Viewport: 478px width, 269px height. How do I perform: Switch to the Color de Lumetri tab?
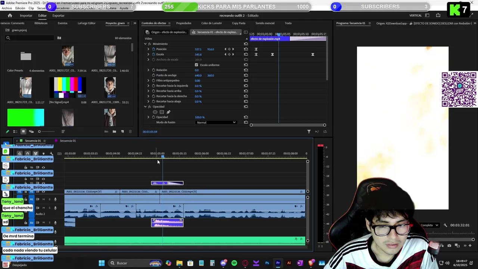pyautogui.click(x=211, y=23)
